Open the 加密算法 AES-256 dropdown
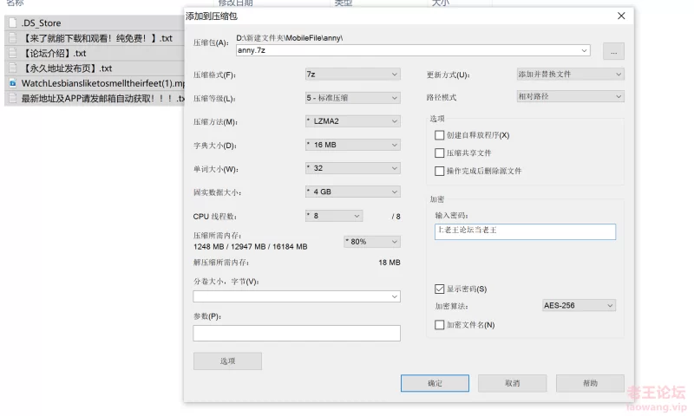Image resolution: width=694 pixels, height=416 pixels. [579, 305]
